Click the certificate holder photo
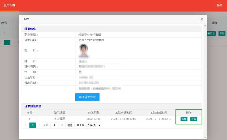Image resolution: width=227 pixels, height=140 pixels. click(83, 50)
